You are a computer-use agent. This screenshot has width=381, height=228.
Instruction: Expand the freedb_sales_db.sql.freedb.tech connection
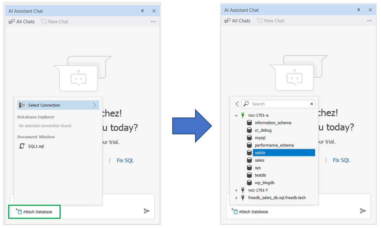pyautogui.click(x=236, y=198)
